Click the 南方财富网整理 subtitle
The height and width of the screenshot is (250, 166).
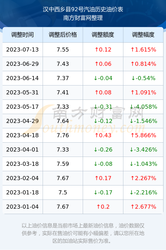pyautogui.click(x=83, y=18)
